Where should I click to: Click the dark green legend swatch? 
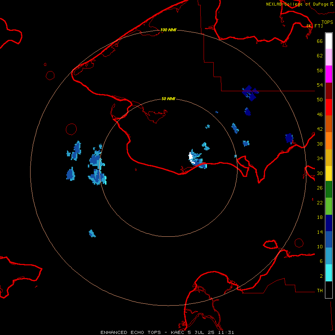click(329, 189)
